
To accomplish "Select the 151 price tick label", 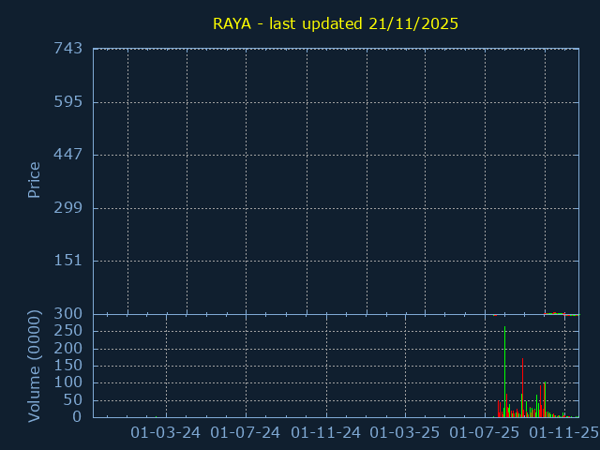I will pos(67,261).
